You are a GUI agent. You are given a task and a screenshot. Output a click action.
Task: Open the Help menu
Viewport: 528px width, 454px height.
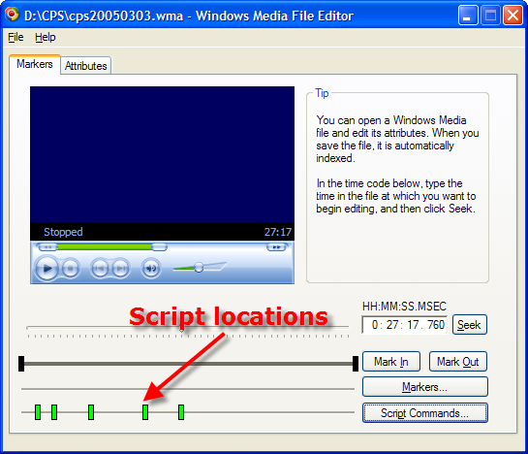tap(46, 37)
